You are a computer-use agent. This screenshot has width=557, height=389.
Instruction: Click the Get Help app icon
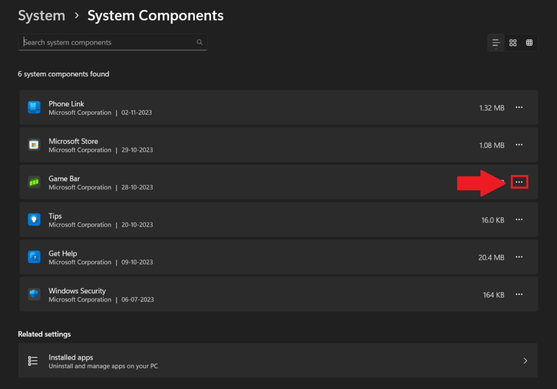click(x=34, y=257)
